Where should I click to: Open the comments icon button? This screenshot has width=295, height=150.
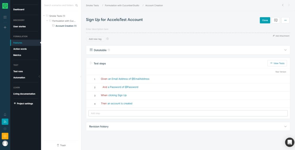click(x=276, y=20)
